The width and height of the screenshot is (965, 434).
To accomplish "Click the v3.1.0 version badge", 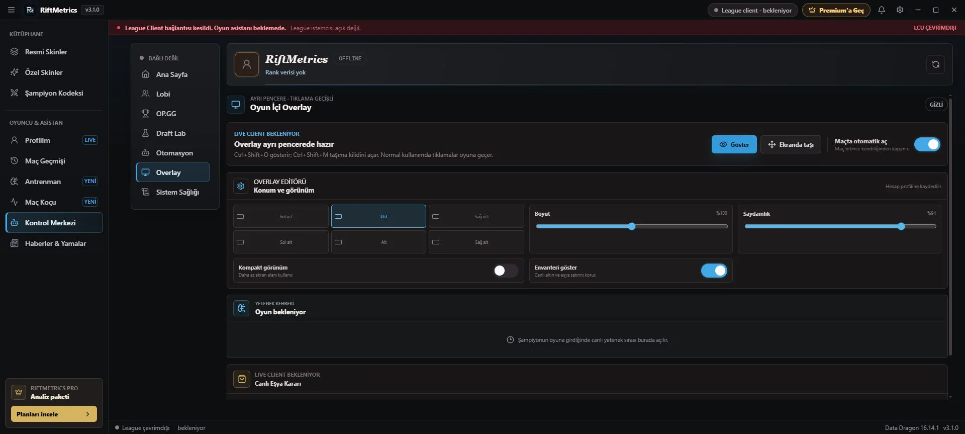I will coord(92,10).
